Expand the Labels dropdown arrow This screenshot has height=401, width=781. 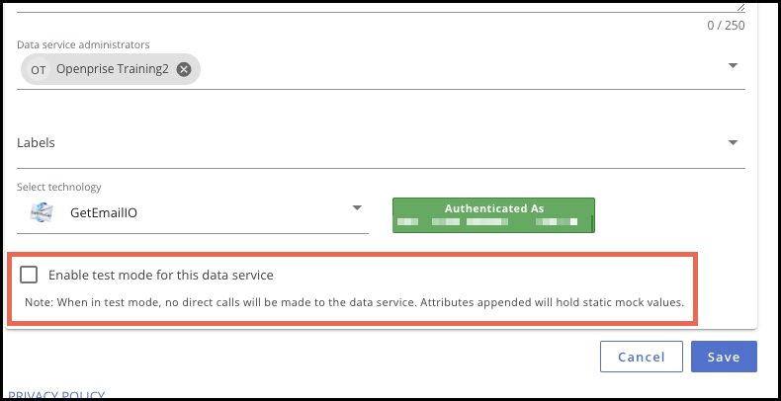[x=733, y=143]
